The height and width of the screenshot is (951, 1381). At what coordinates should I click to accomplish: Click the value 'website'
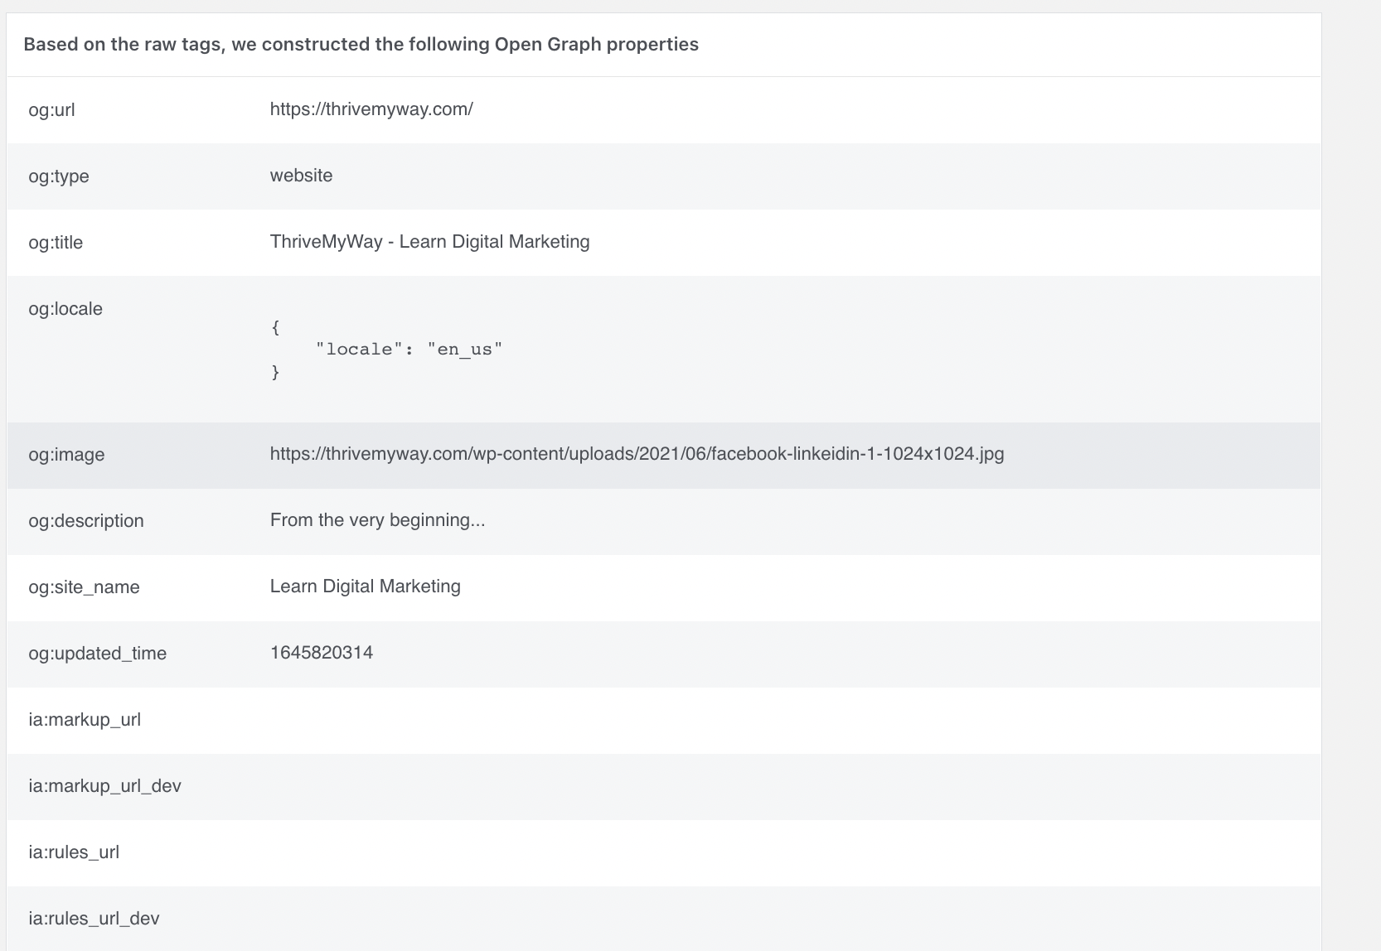tap(301, 176)
